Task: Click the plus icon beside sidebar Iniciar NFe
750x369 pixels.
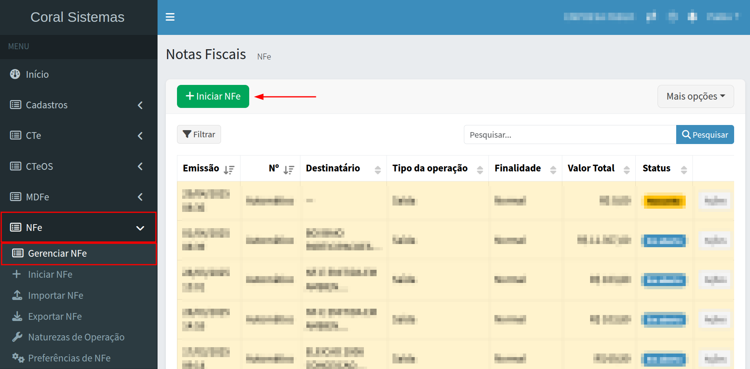Action: 17,274
